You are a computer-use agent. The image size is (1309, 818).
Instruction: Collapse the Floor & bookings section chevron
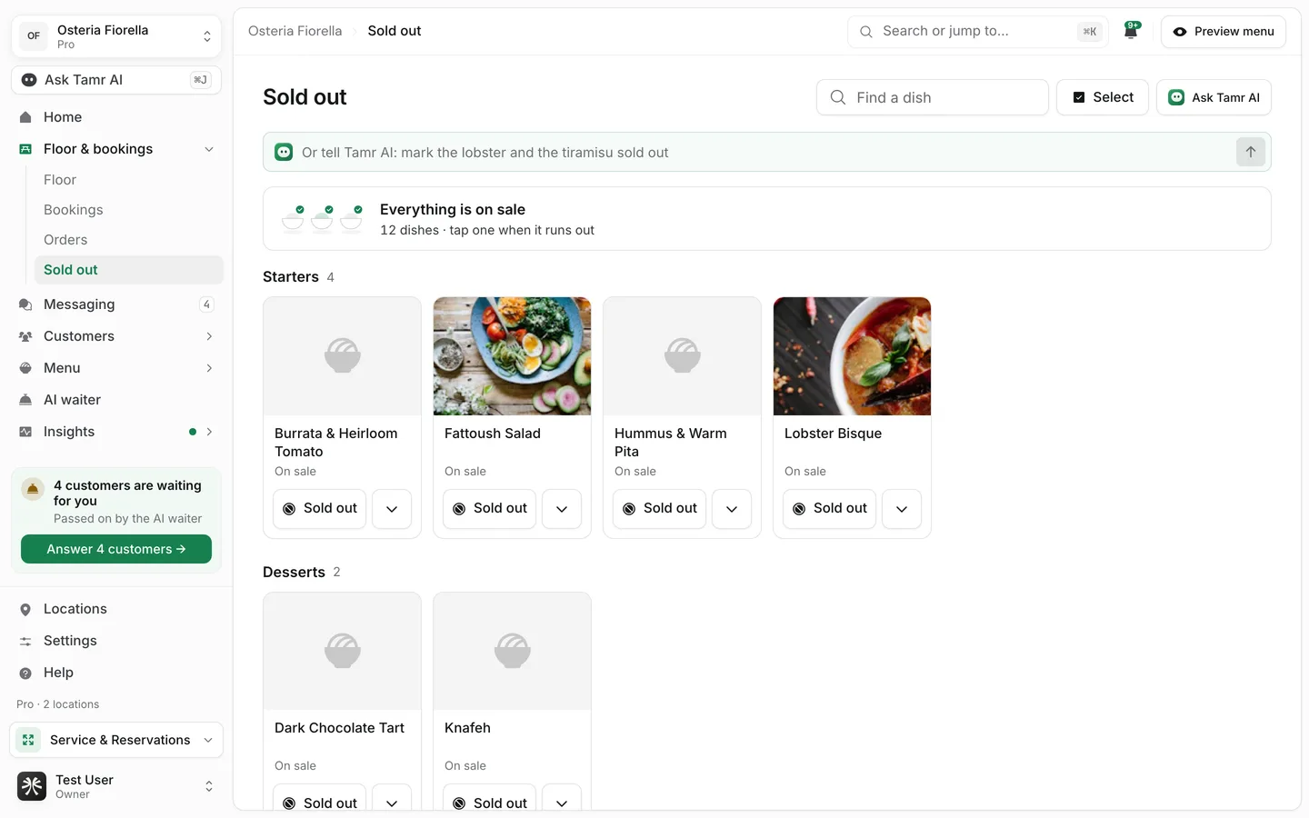pos(209,149)
